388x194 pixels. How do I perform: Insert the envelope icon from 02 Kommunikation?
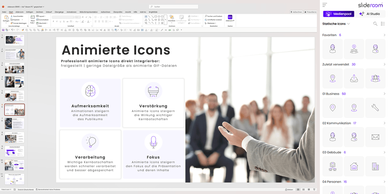tap(375, 137)
